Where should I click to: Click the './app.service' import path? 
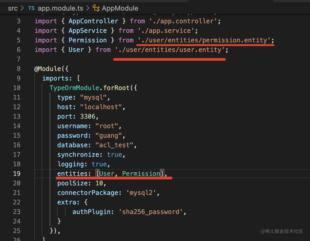(166, 31)
